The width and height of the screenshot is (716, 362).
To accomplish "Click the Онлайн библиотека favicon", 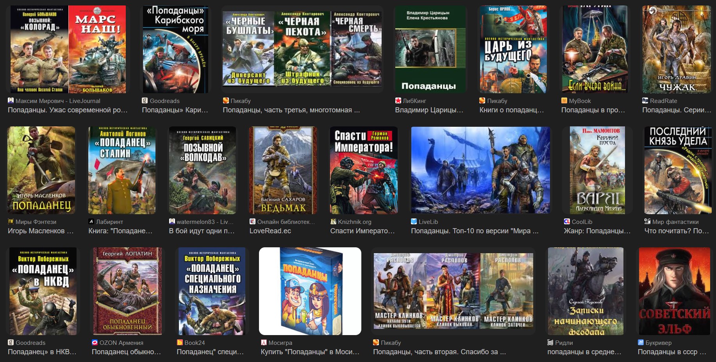I will 252,222.
